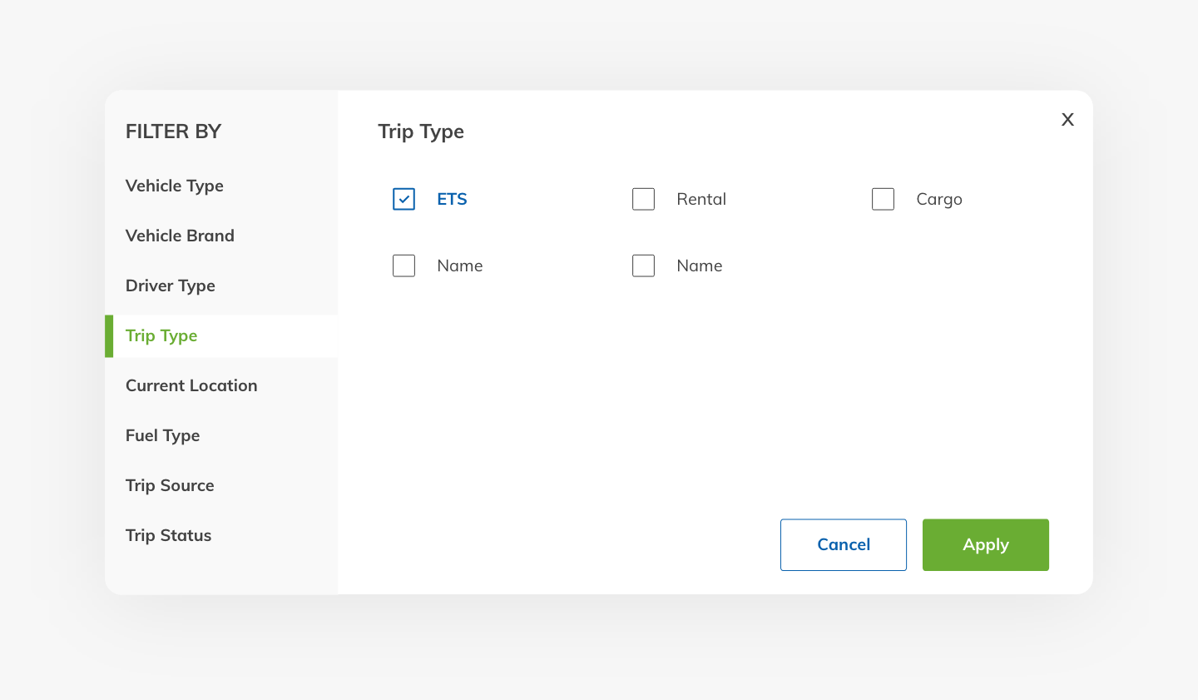Screen dimensions: 1198x700
Task: Click the Rental option label
Action: [701, 199]
